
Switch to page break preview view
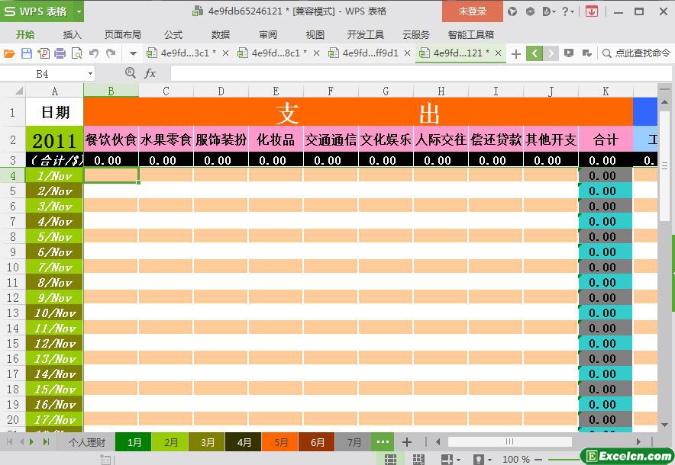418,460
